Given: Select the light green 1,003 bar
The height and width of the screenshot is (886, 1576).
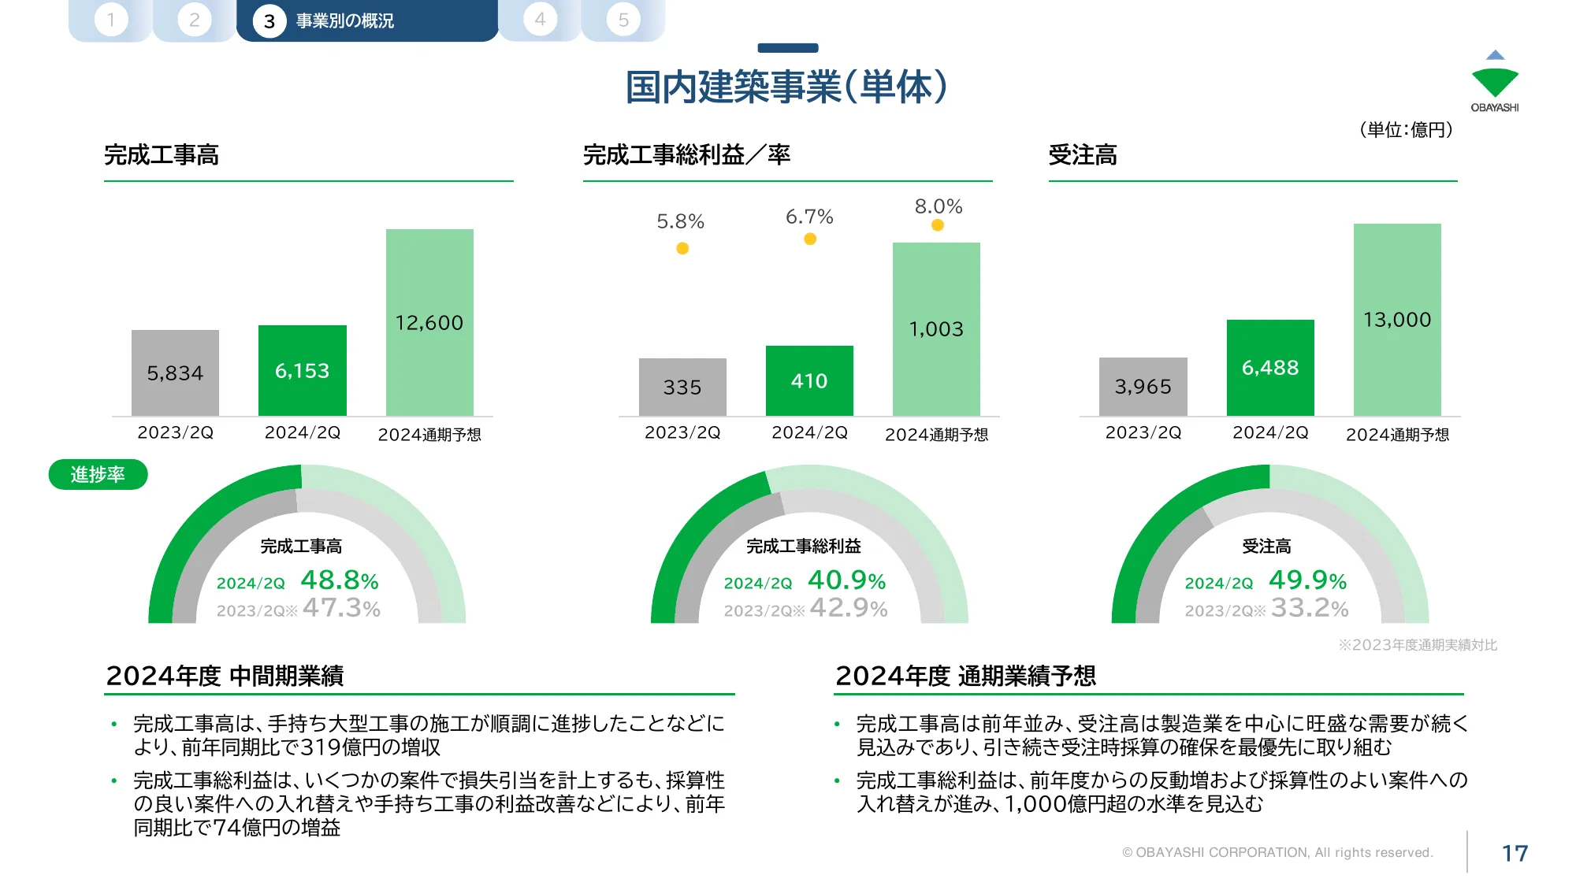Looking at the screenshot, I should (936, 328).
